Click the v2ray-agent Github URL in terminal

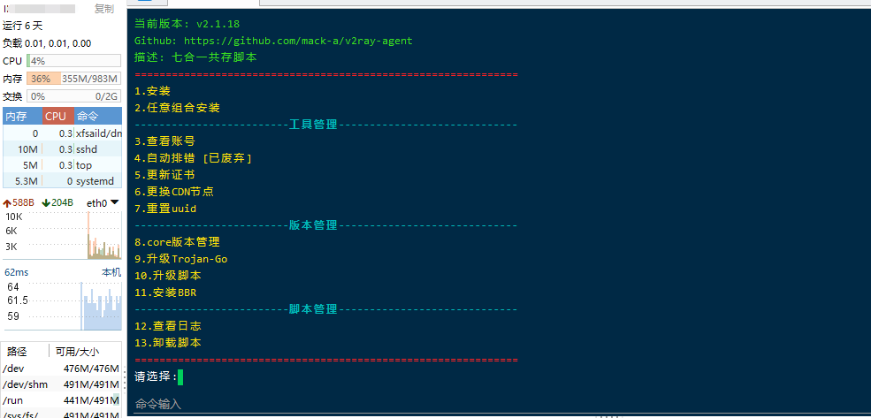click(x=298, y=41)
